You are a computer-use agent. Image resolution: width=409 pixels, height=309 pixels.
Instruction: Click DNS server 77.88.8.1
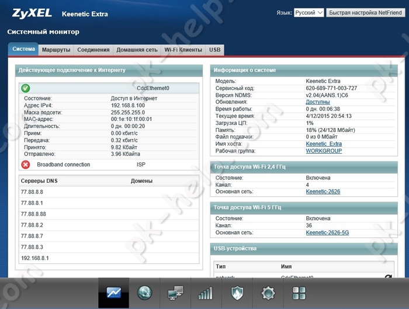point(32,203)
